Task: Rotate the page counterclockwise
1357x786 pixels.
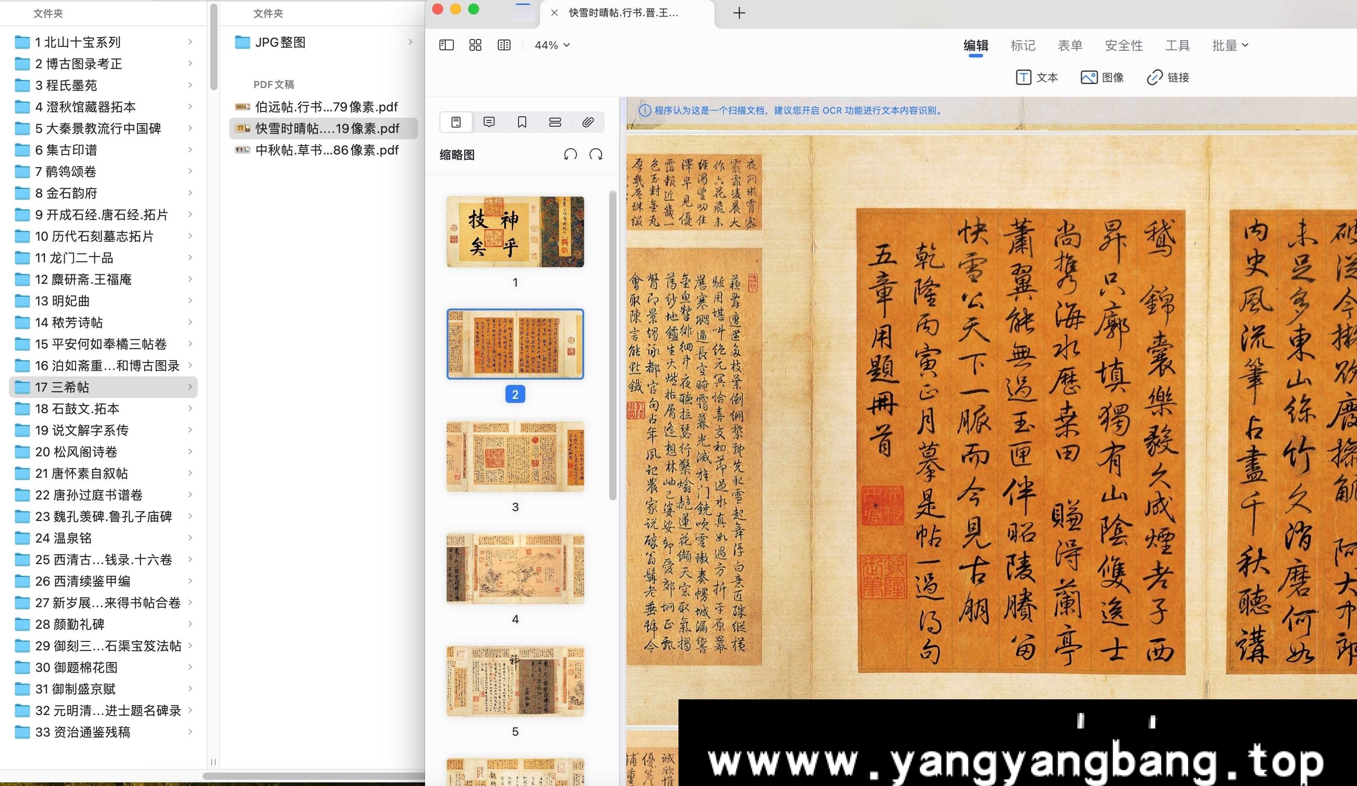Action: pyautogui.click(x=570, y=155)
